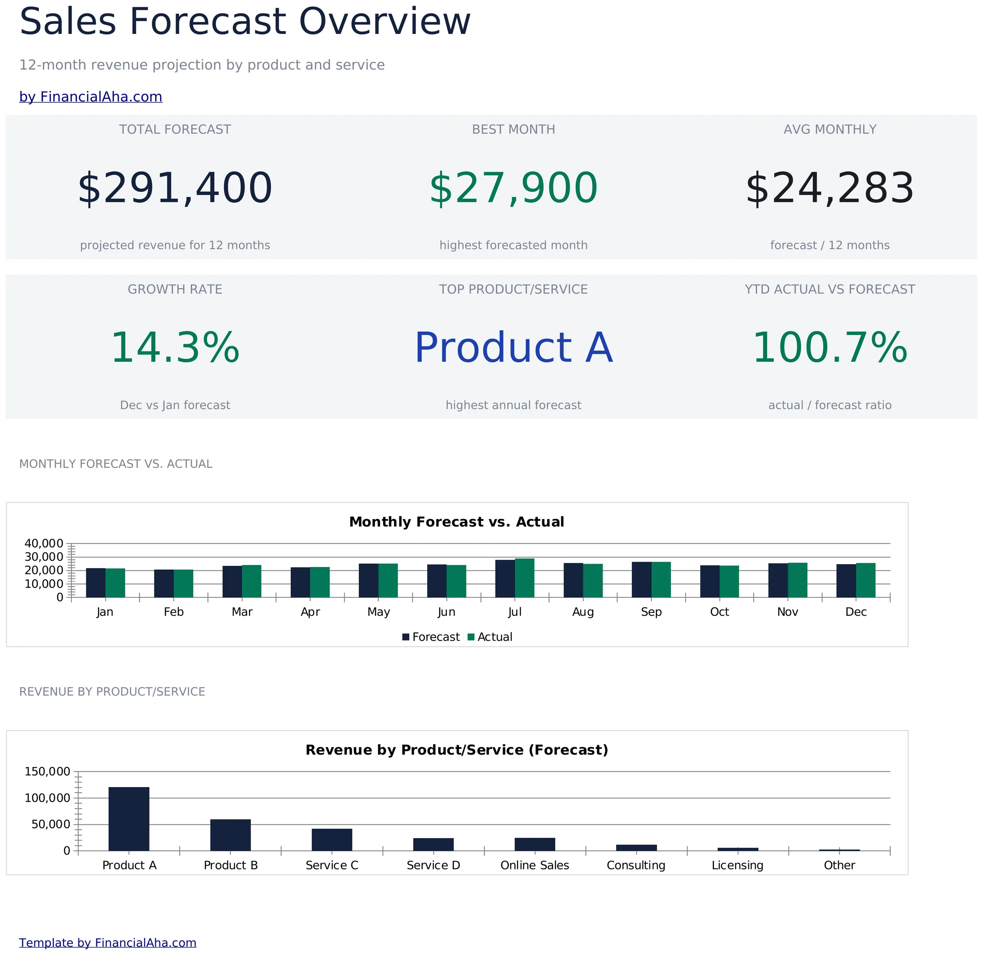The height and width of the screenshot is (955, 983).
Task: Click 'highest forecasted month' caption
Action: 514,245
